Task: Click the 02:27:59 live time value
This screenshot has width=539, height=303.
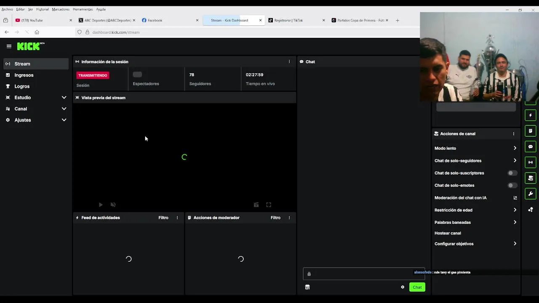Action: click(254, 74)
